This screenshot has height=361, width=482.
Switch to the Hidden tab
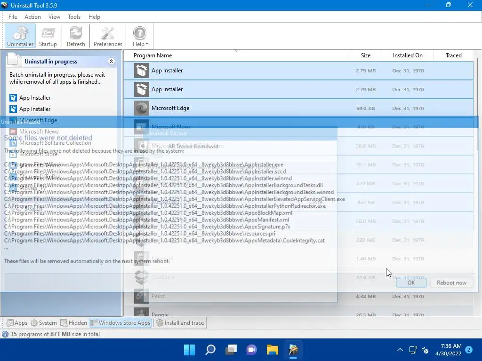(x=74, y=323)
